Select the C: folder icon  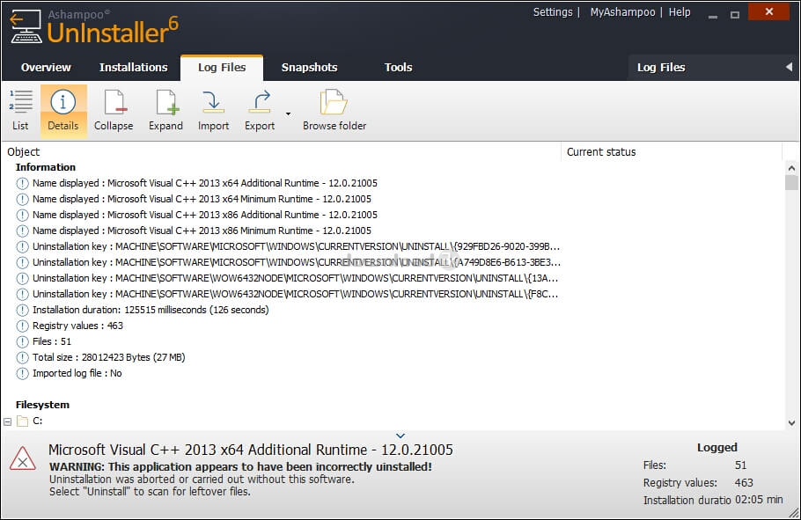pyautogui.click(x=23, y=421)
